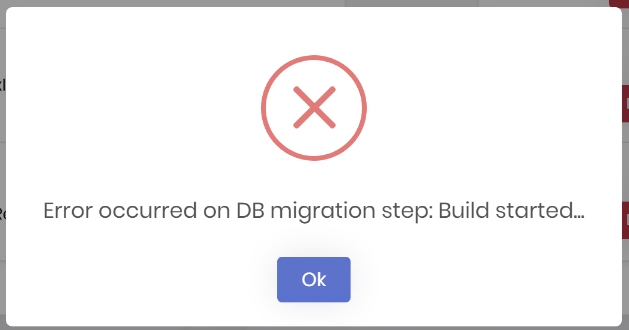This screenshot has height=330, width=629.
Task: Click the "Build started..." text
Action: click(510, 211)
